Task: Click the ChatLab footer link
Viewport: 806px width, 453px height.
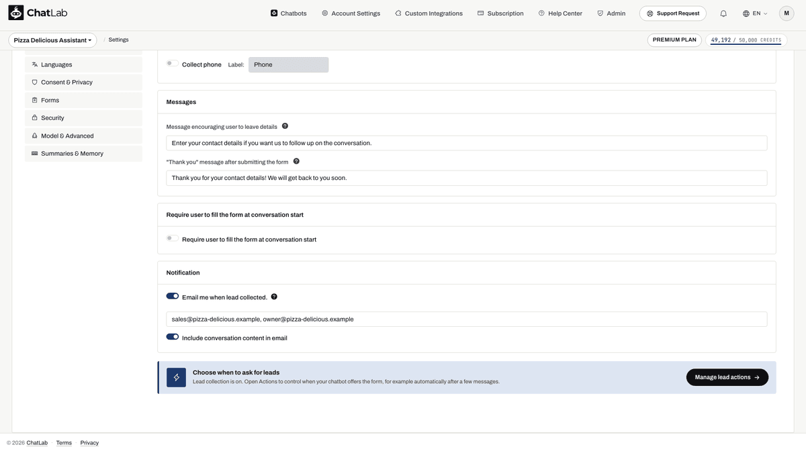Action: (37, 443)
